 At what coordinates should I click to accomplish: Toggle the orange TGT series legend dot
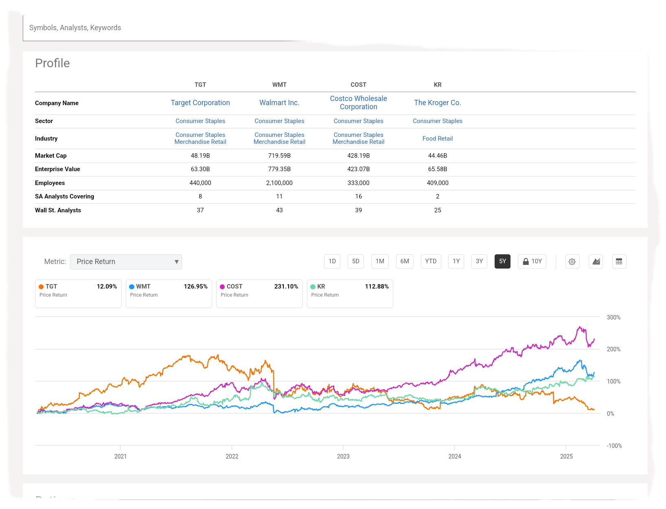click(x=41, y=287)
